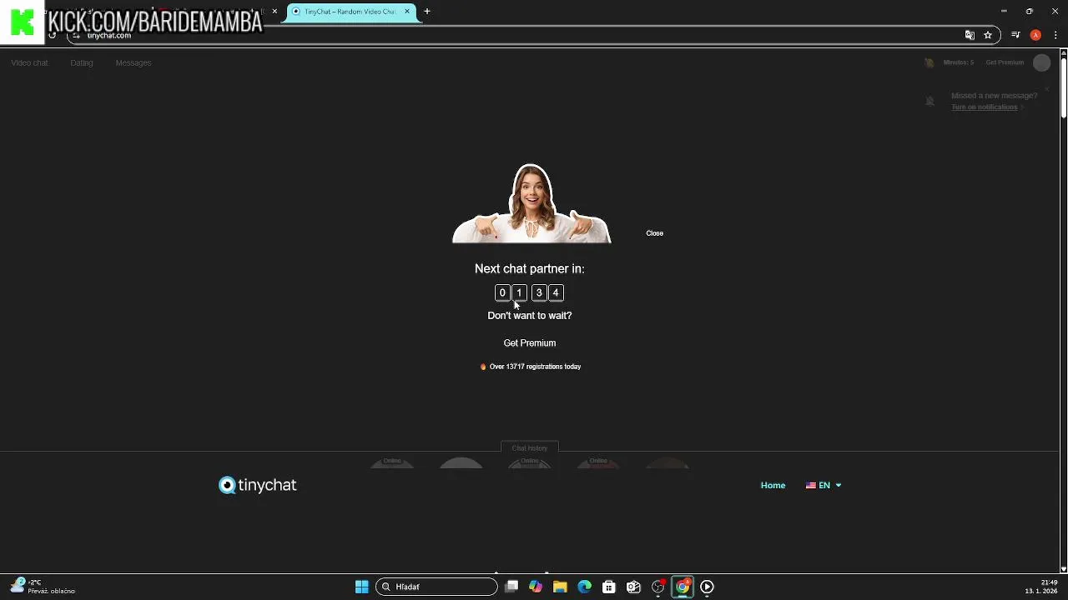Open the weather widget on taskbar
The width and height of the screenshot is (1068, 600).
(42, 587)
